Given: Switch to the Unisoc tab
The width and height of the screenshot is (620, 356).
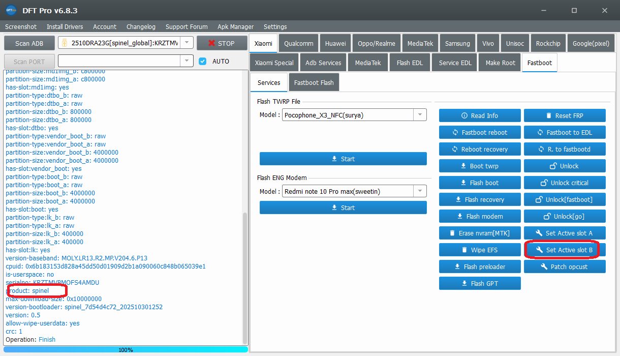Looking at the screenshot, I should point(515,43).
